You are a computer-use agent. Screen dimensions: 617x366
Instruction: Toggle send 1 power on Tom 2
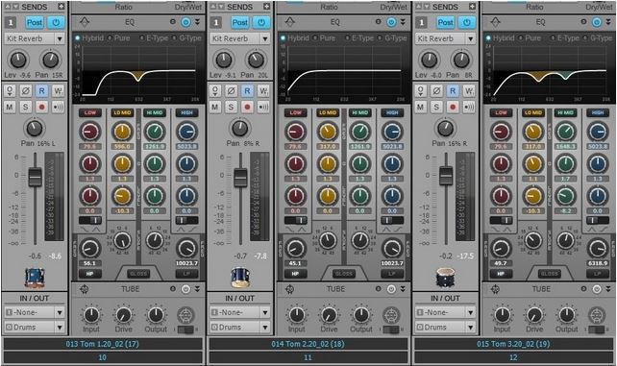tap(261, 23)
